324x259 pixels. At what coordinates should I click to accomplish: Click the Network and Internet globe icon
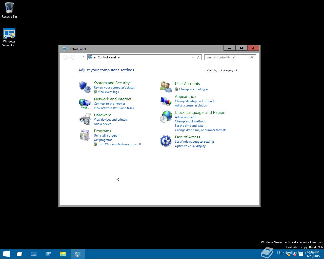coord(85,103)
